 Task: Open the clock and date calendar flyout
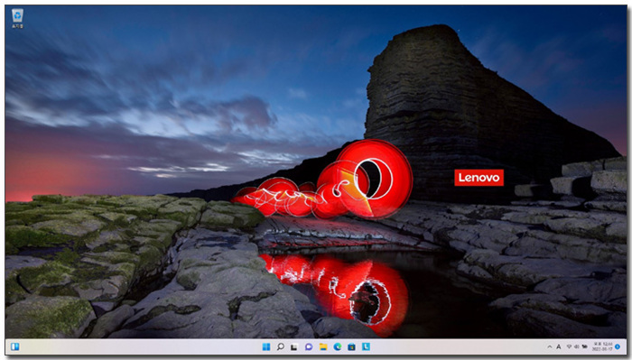(x=602, y=346)
